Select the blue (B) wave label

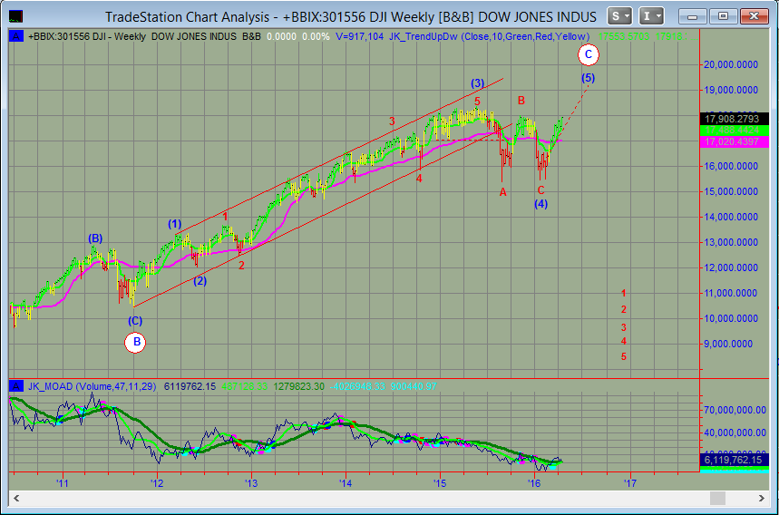pos(95,238)
